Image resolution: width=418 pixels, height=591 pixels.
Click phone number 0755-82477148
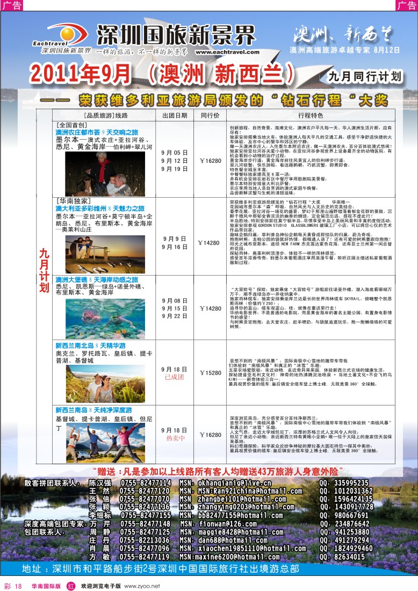point(145,524)
